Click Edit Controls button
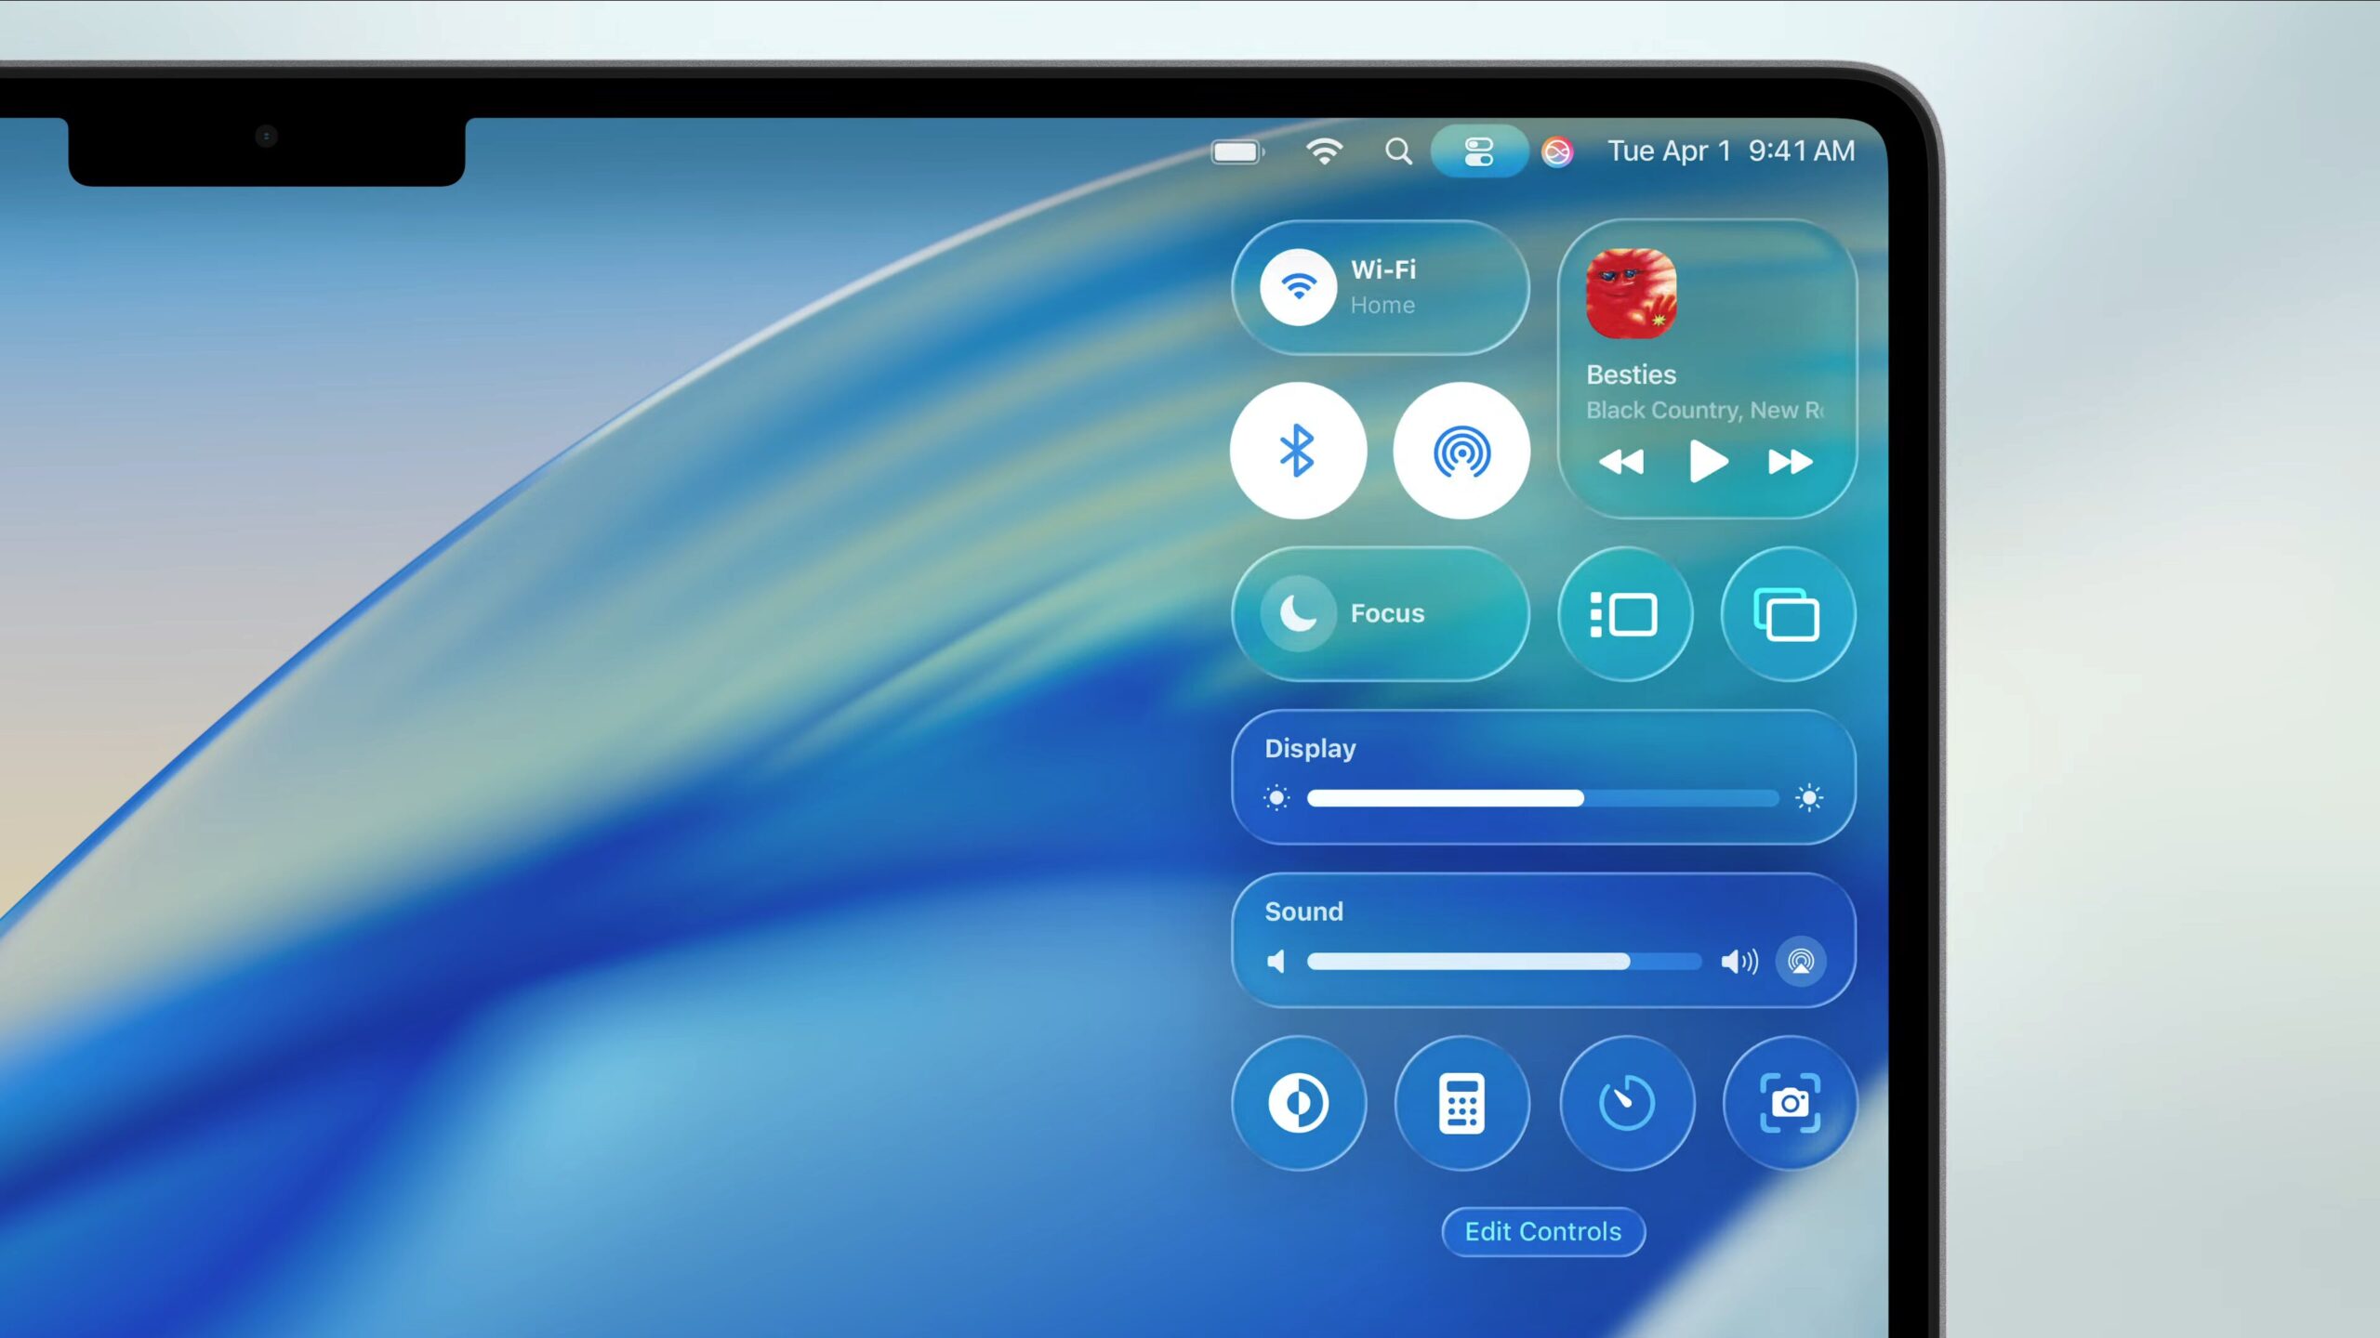Screen dimensions: 2380x1338 click(1543, 1231)
